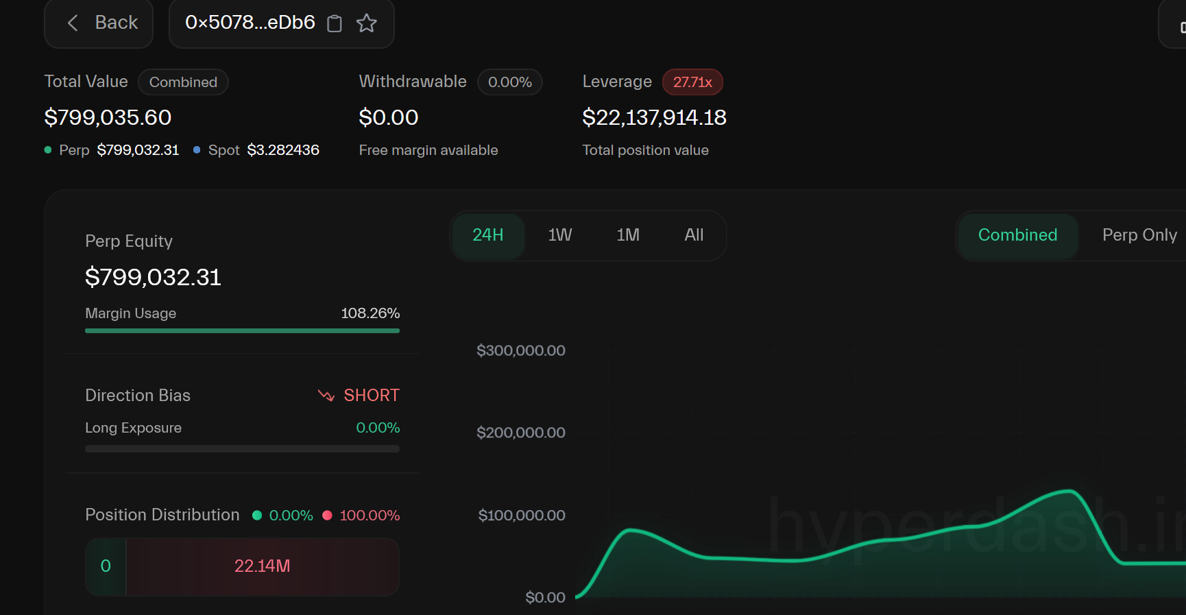Click the Perp Equity $799,032.31 amount
The image size is (1186, 615).
point(153,277)
